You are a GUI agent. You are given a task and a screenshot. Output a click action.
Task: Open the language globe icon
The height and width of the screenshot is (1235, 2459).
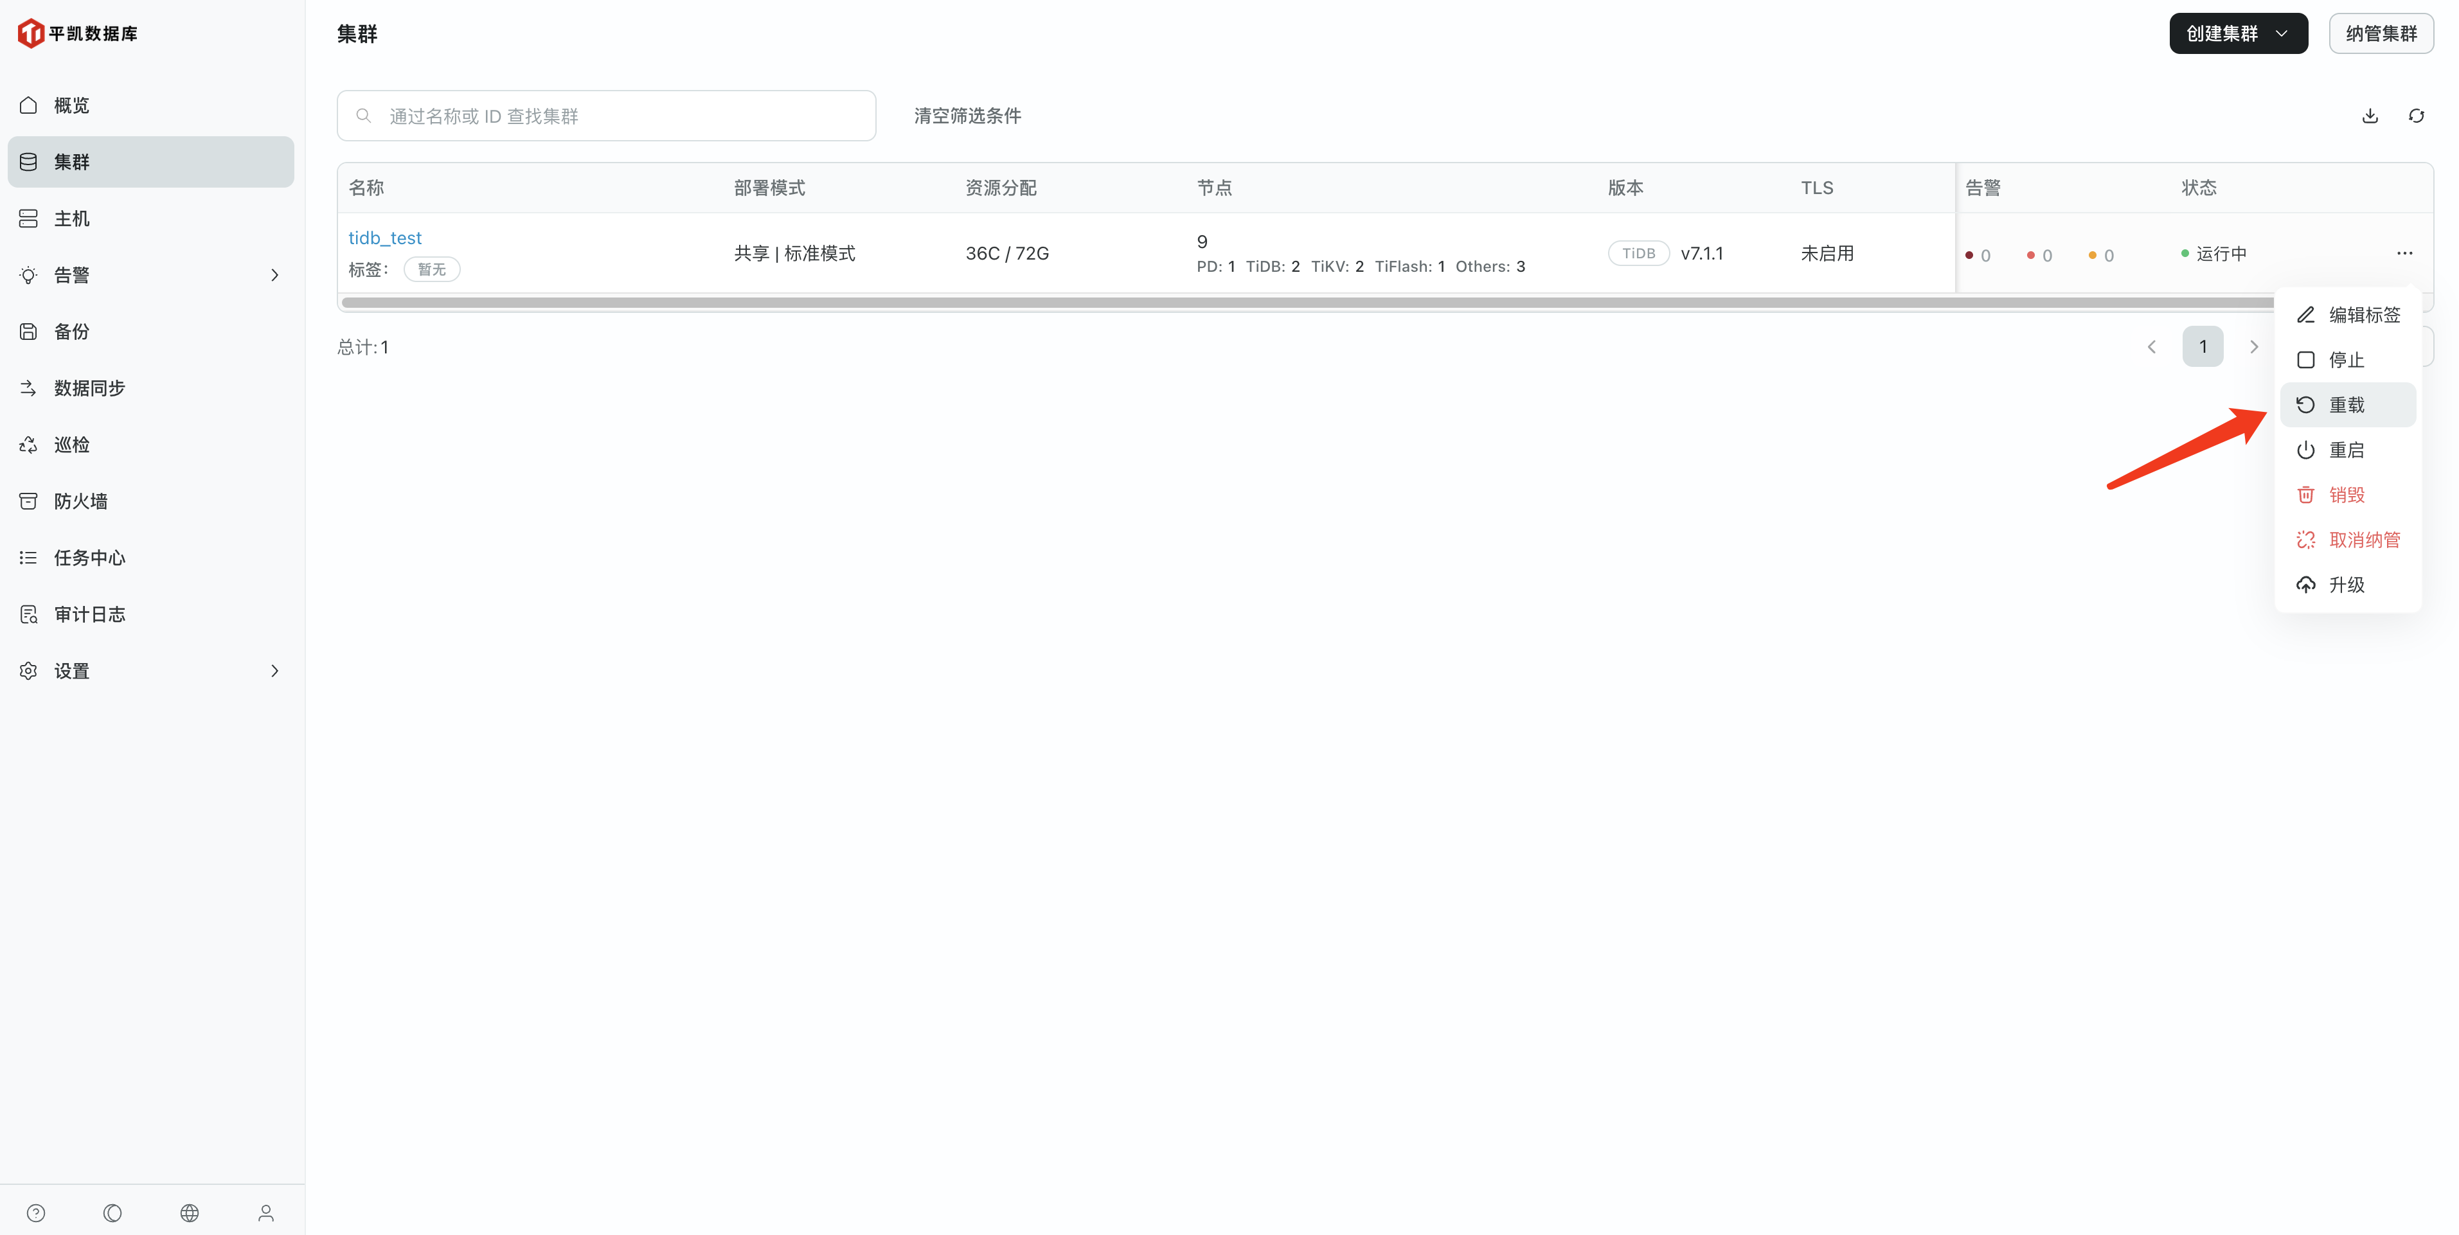click(x=189, y=1212)
